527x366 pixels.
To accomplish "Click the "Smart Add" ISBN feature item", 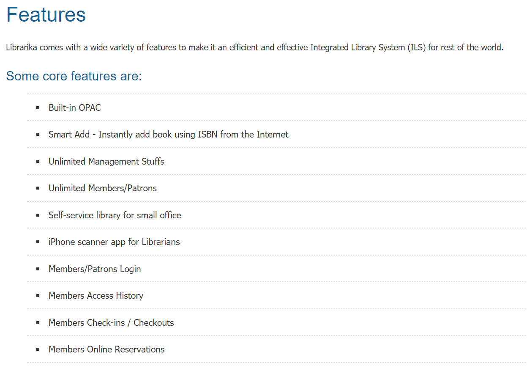I will pos(169,135).
